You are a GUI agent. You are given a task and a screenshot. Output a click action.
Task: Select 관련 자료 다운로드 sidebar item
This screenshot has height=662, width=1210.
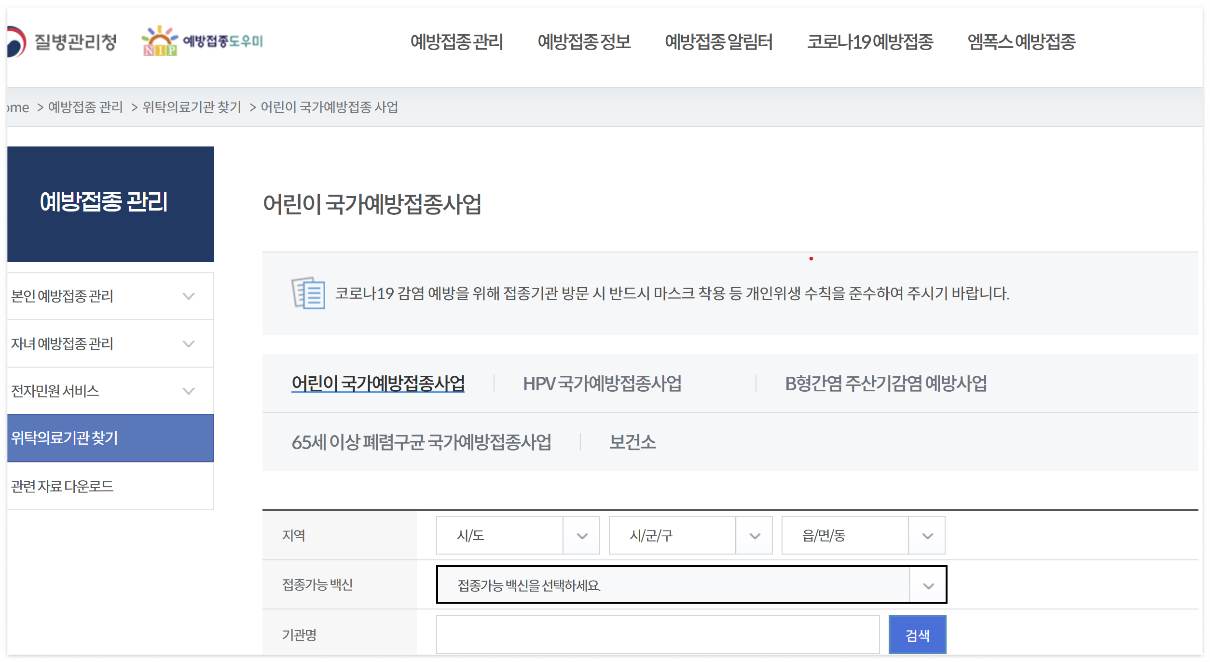(x=63, y=486)
